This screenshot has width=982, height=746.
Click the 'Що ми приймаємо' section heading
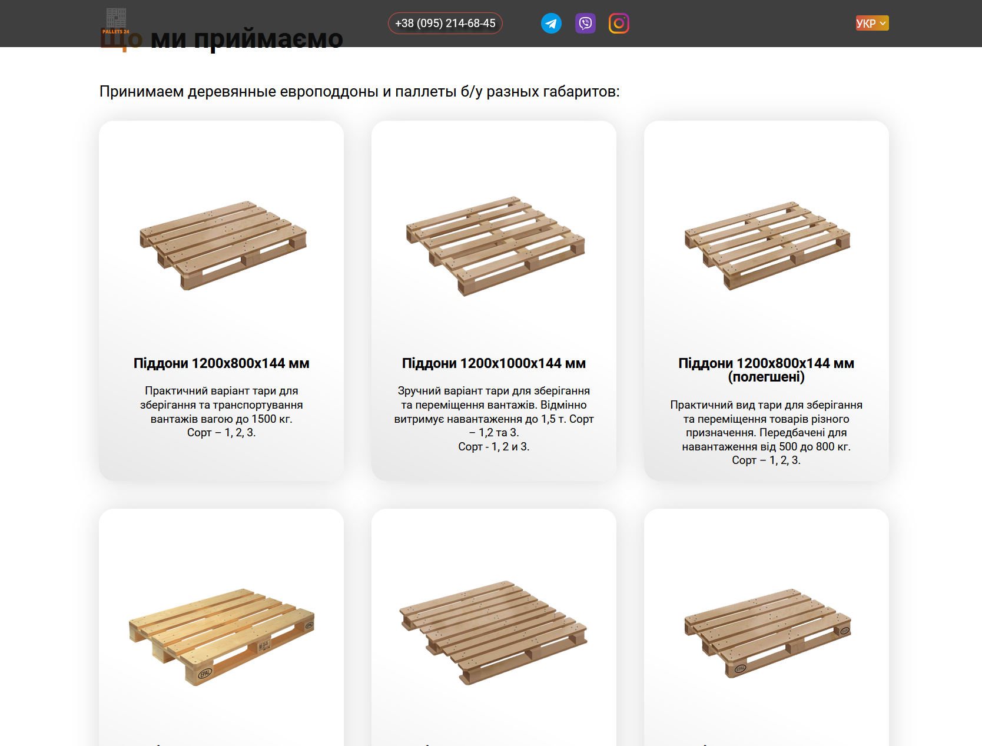[x=221, y=39]
